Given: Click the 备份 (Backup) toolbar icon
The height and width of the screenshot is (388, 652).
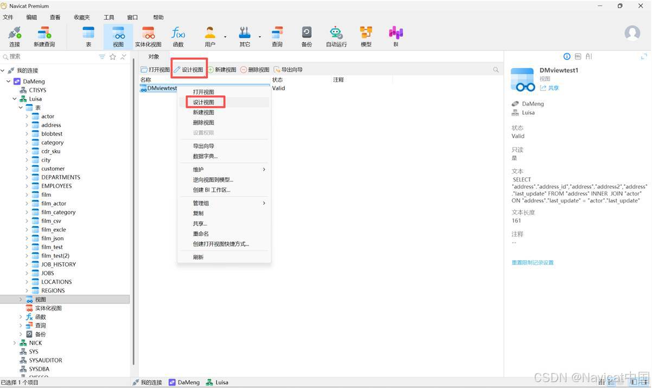Looking at the screenshot, I should pyautogui.click(x=307, y=36).
